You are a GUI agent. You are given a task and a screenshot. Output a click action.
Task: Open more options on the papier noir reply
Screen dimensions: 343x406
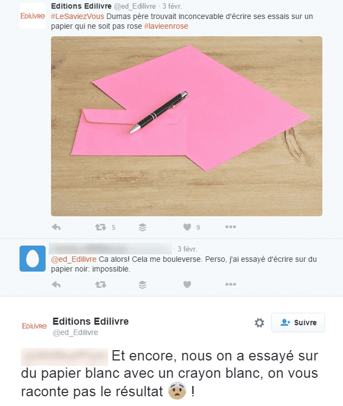click(x=231, y=284)
